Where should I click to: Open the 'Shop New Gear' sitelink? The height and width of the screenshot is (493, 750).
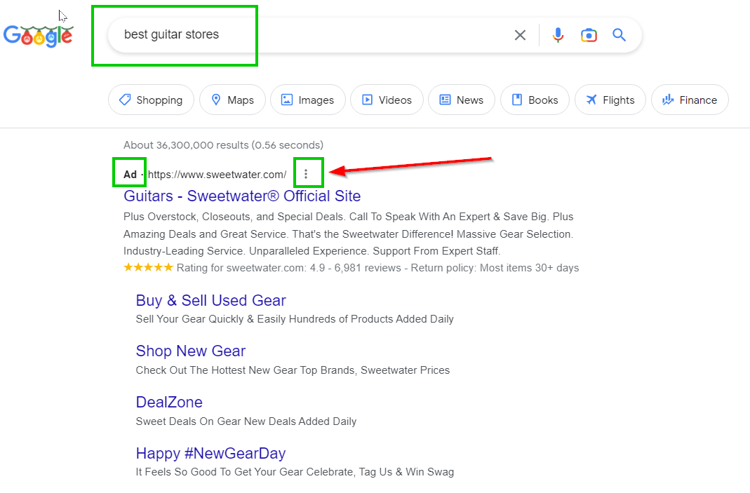tap(191, 351)
